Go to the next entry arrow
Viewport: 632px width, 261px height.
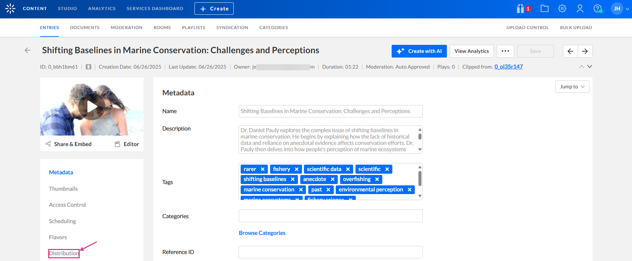coord(585,51)
